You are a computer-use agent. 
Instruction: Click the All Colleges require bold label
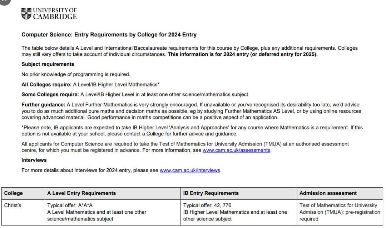point(46,85)
